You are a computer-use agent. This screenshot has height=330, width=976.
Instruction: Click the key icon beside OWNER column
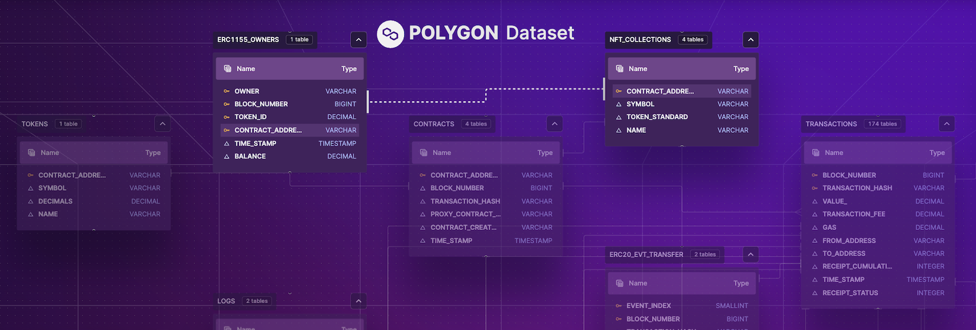226,91
